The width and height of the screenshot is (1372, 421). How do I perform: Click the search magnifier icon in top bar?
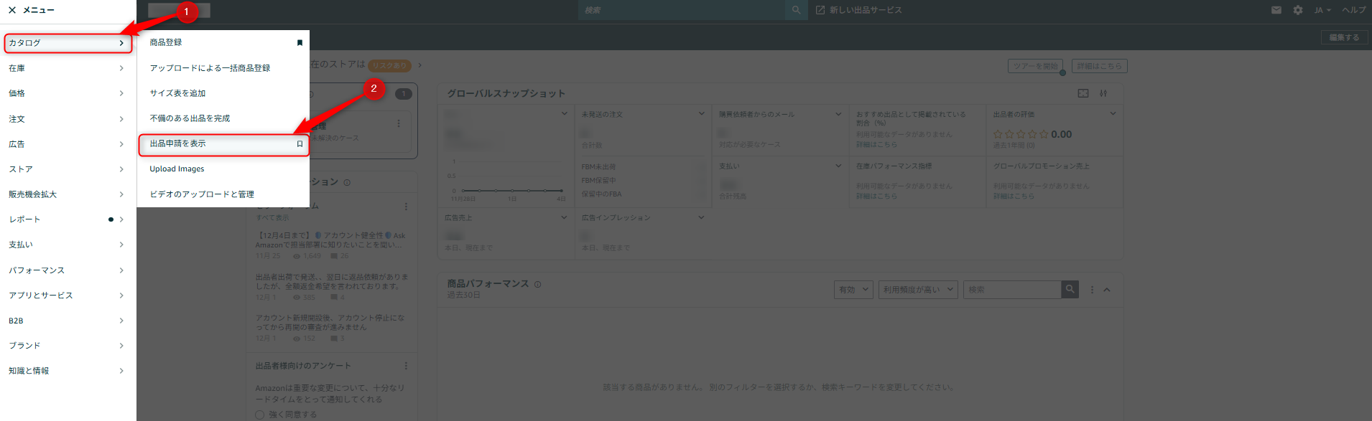796,10
